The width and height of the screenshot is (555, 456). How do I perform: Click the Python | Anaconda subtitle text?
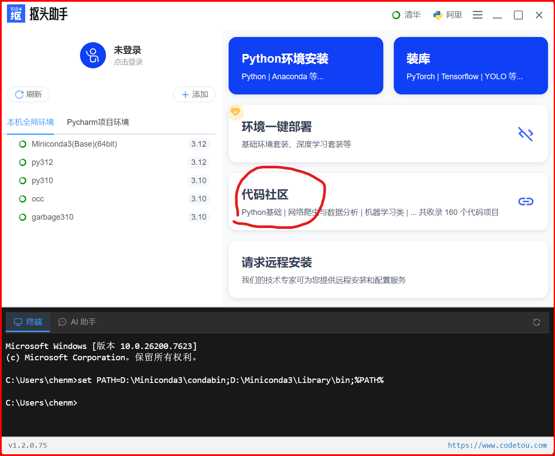tap(282, 77)
